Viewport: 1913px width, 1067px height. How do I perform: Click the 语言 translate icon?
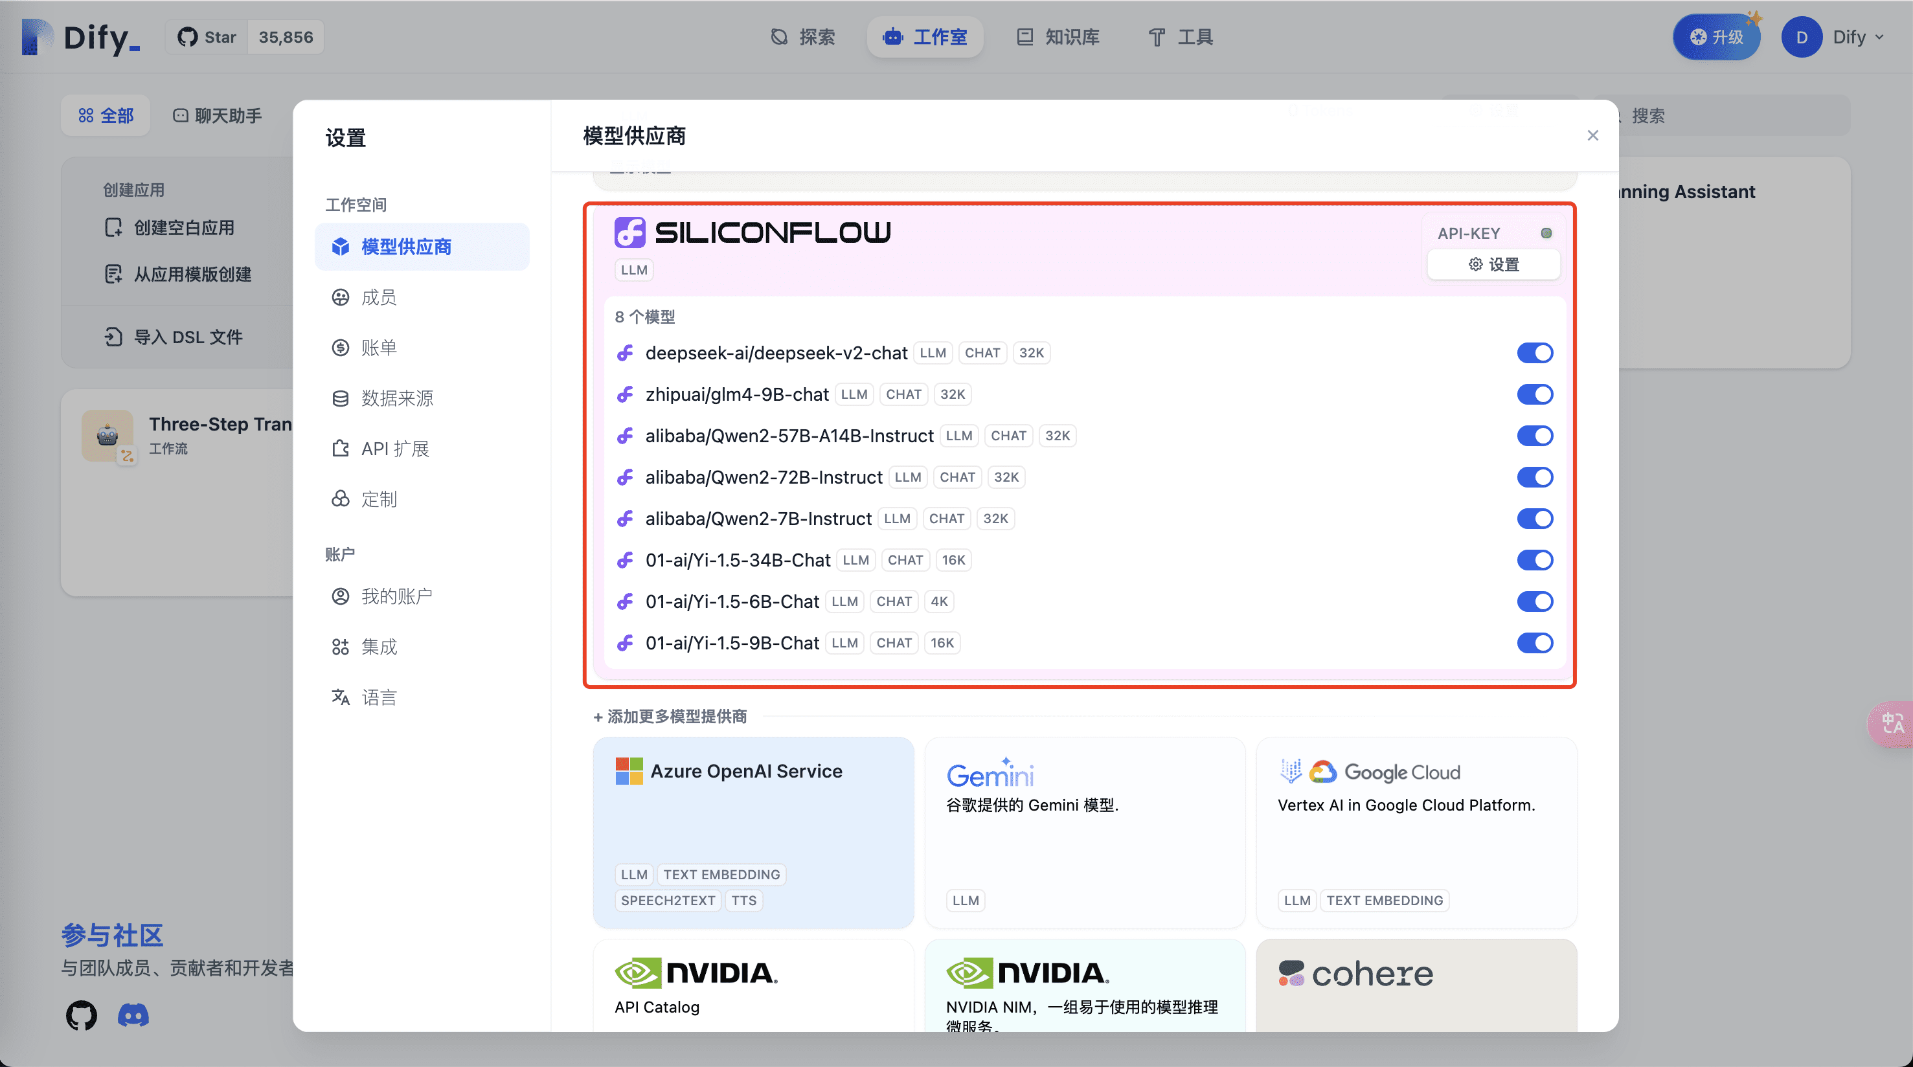[x=340, y=697]
